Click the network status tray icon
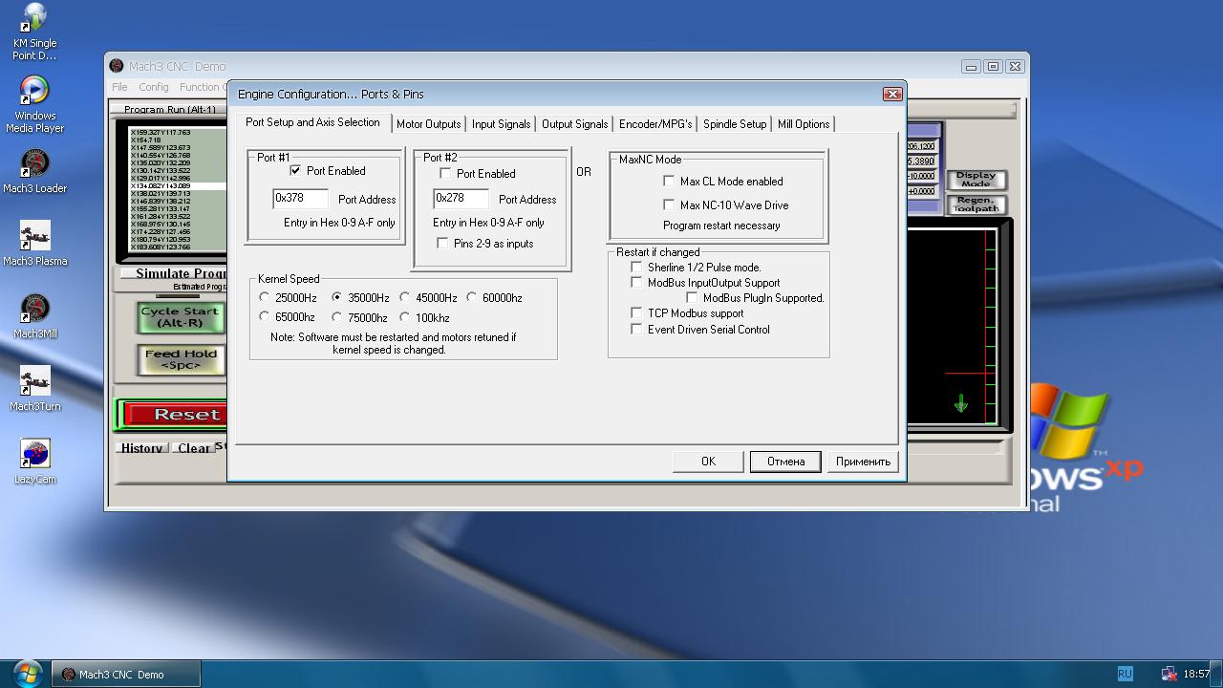This screenshot has height=688, width=1223. (1169, 674)
